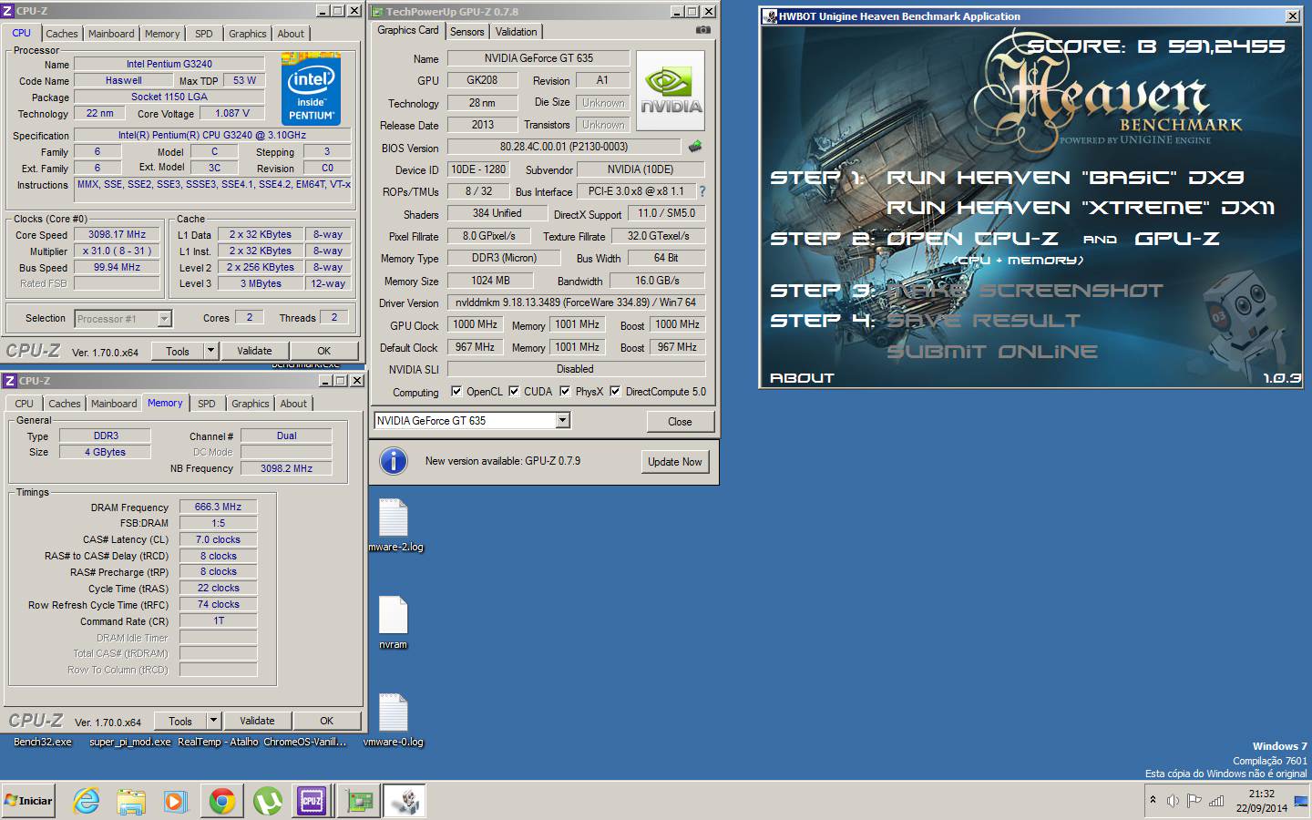Click GPU-Z link in HWBOT step 2
1312x820 pixels.
tap(1176, 239)
